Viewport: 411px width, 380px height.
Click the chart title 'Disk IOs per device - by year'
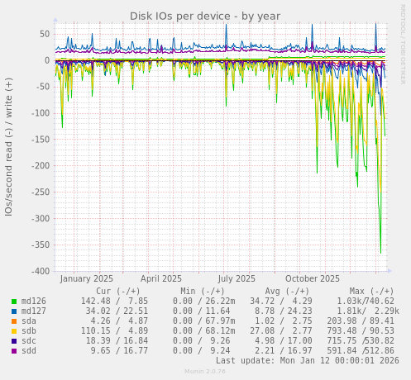pyautogui.click(x=205, y=17)
